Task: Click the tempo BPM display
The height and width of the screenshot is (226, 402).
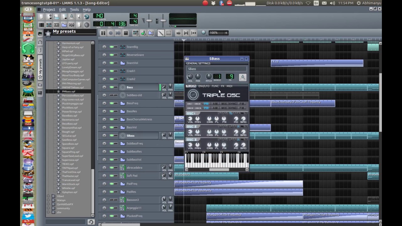Action: [98, 16]
